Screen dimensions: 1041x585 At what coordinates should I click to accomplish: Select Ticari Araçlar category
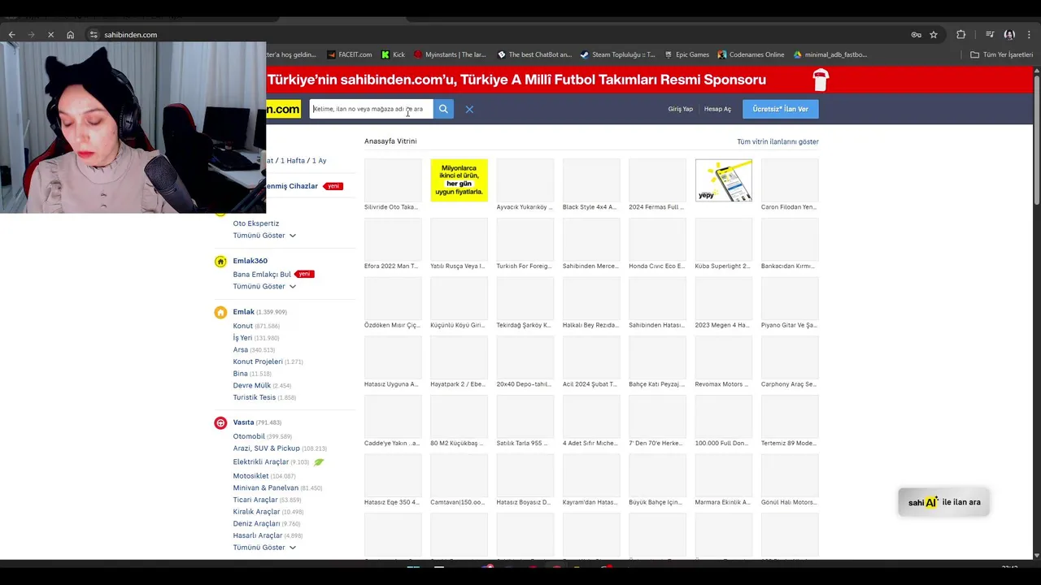coord(255,500)
